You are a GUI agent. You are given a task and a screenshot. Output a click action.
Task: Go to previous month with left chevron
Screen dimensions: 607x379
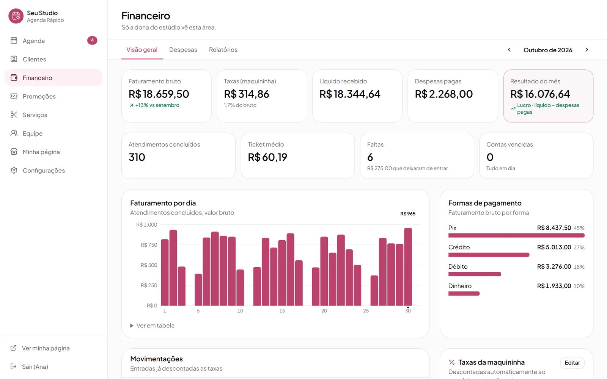509,50
